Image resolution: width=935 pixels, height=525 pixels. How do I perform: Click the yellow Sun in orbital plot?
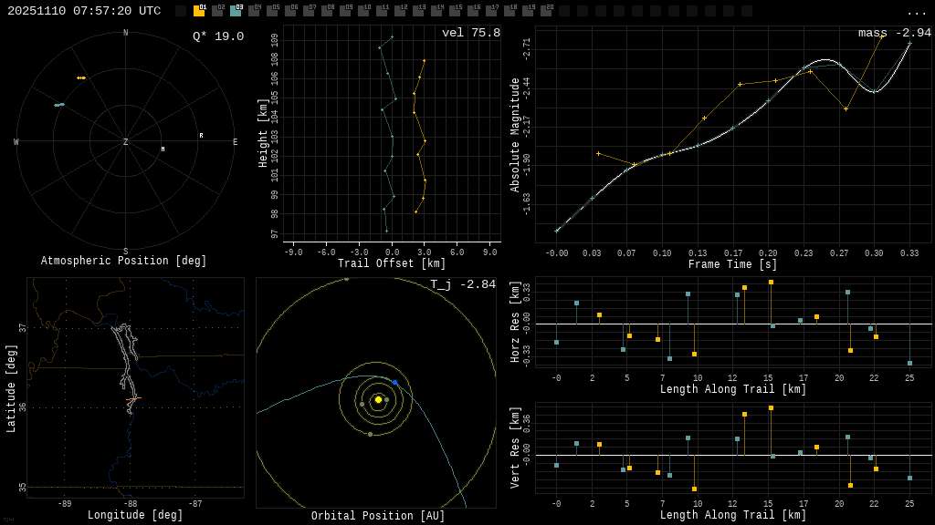pyautogui.click(x=378, y=399)
